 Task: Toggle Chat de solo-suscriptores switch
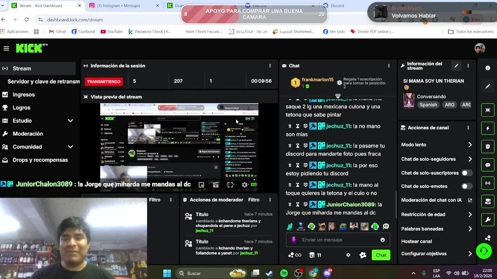tap(466, 173)
